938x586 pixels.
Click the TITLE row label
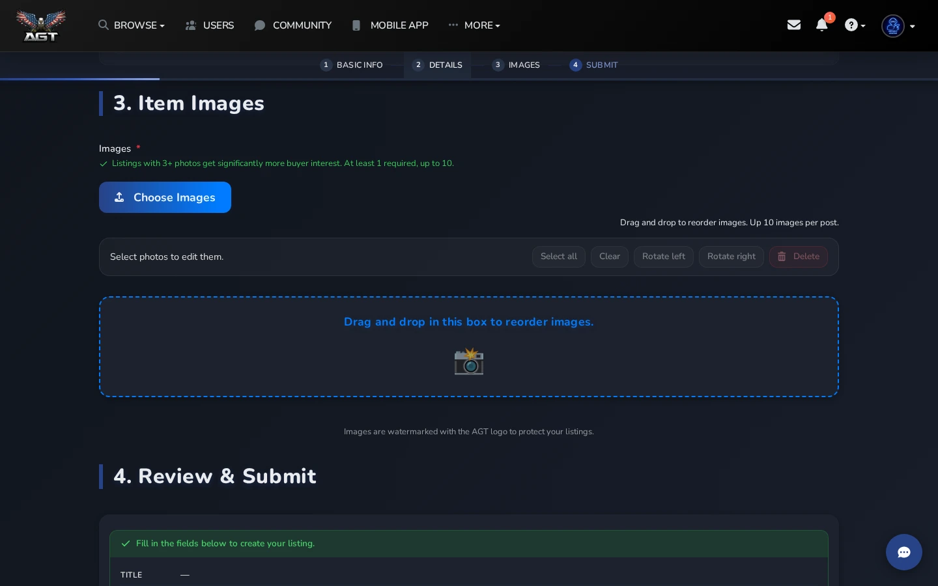coord(132,575)
